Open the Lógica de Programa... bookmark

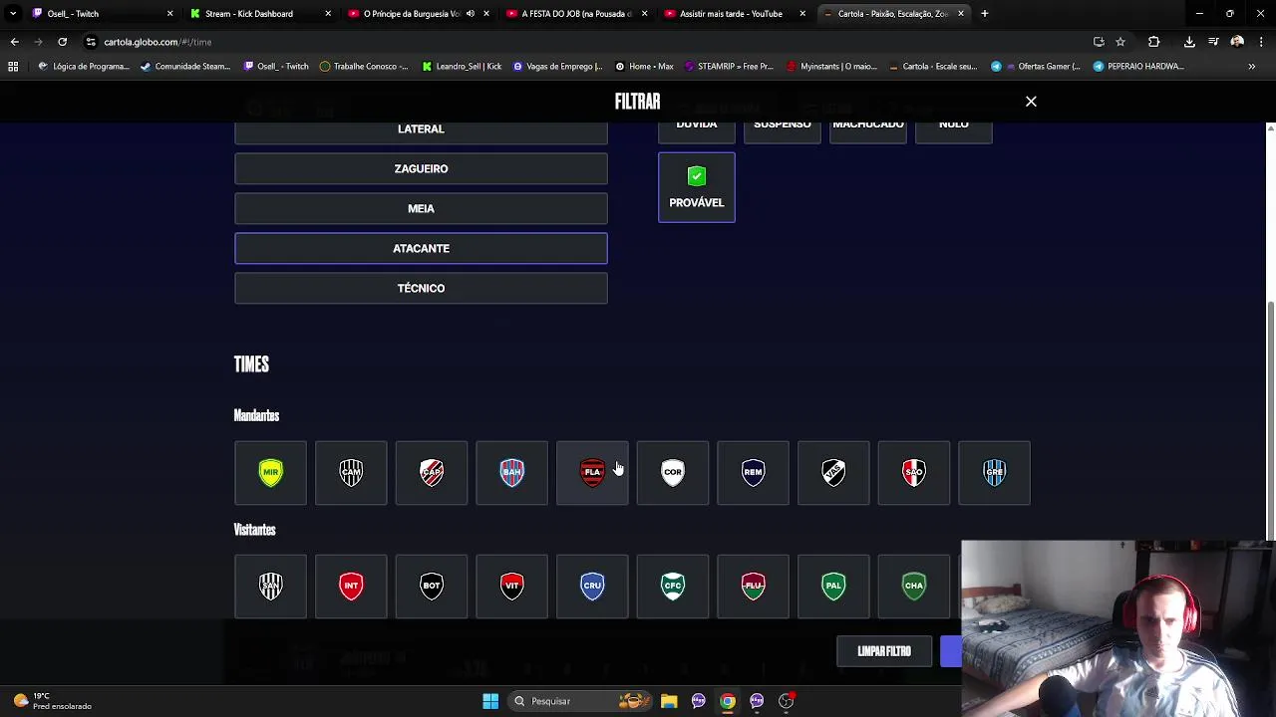click(84, 67)
